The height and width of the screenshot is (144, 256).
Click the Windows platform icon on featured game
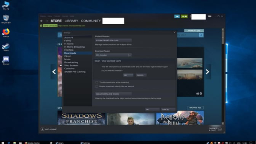197,93
